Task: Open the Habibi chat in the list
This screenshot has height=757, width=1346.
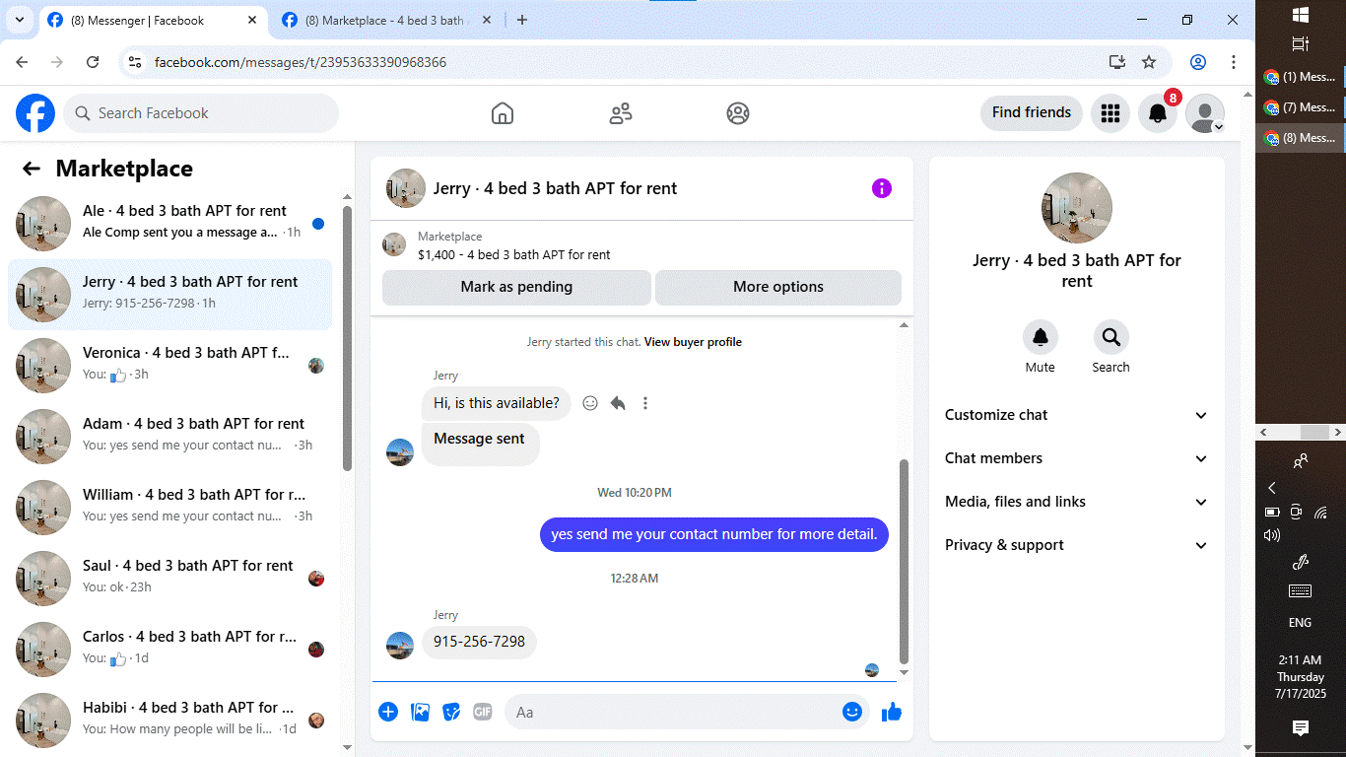Action: [169, 719]
